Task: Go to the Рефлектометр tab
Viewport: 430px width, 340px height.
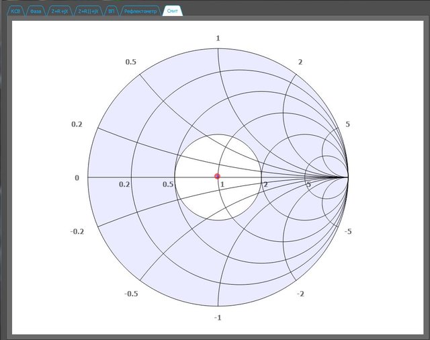Action: point(140,11)
